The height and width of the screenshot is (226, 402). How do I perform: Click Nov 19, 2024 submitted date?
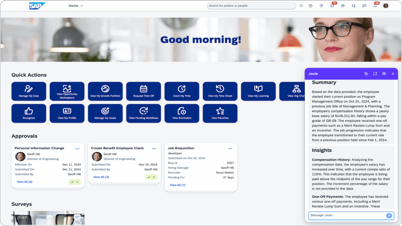[148, 165]
